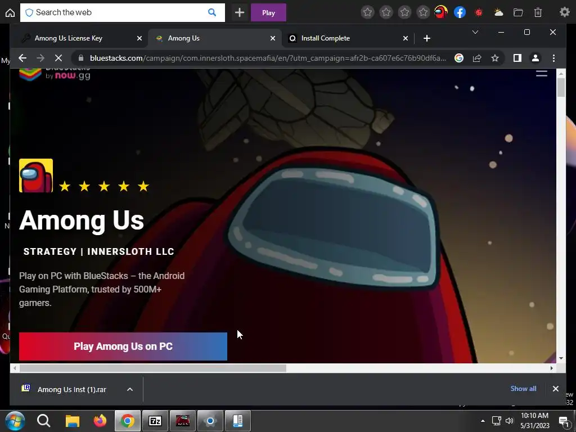Close the downloads bar
576x432 pixels.
[x=555, y=389]
